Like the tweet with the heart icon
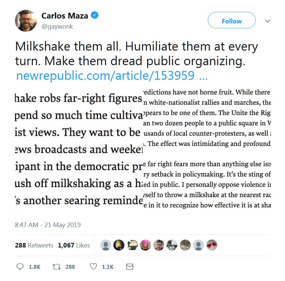 (x=94, y=267)
